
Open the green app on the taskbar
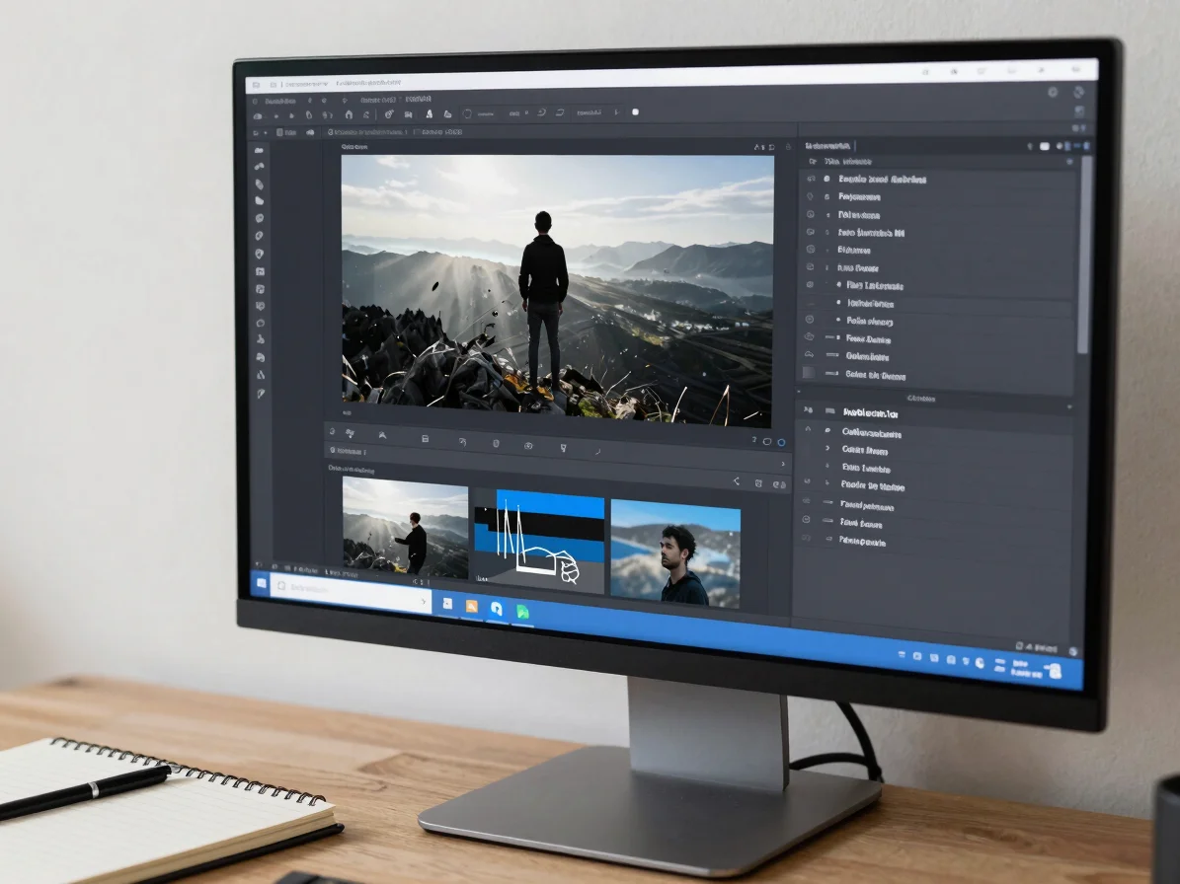pyautogui.click(x=522, y=612)
